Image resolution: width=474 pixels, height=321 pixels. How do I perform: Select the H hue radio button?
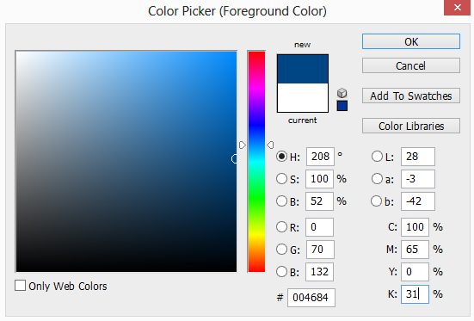[x=281, y=157]
